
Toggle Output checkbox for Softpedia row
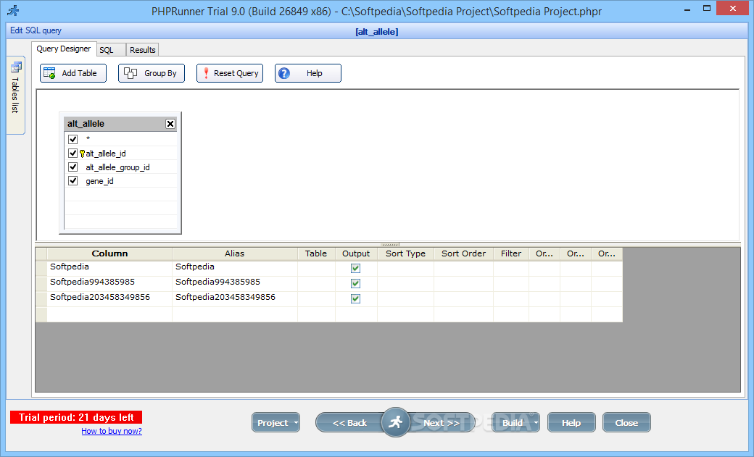click(x=356, y=268)
